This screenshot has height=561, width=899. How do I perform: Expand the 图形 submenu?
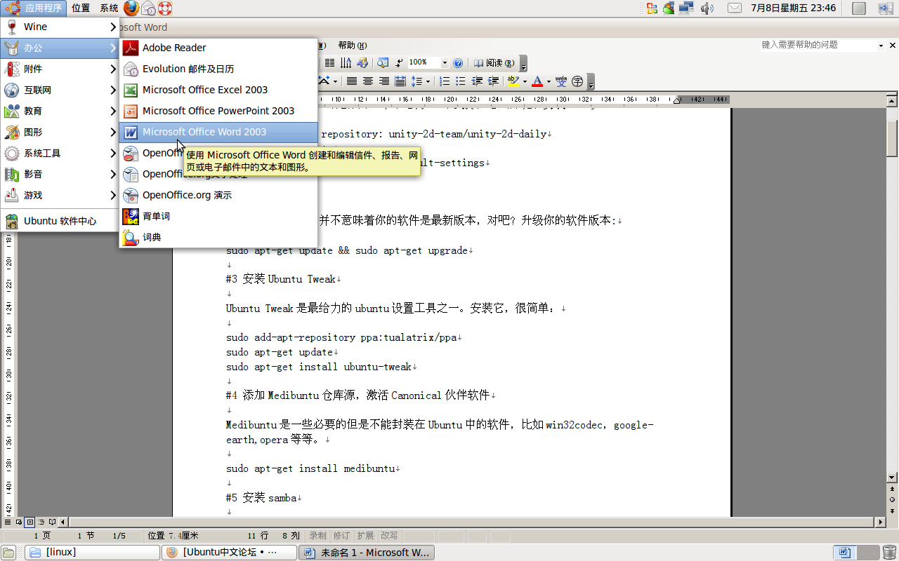point(60,132)
